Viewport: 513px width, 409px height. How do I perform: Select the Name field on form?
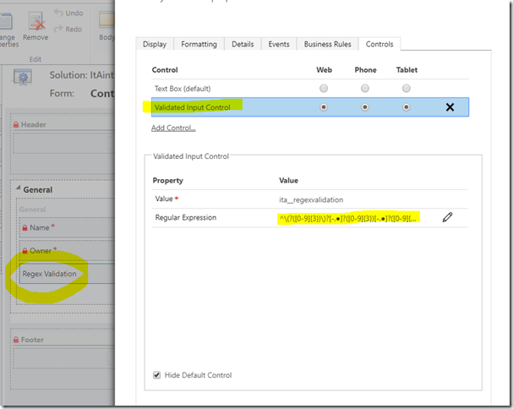click(67, 227)
